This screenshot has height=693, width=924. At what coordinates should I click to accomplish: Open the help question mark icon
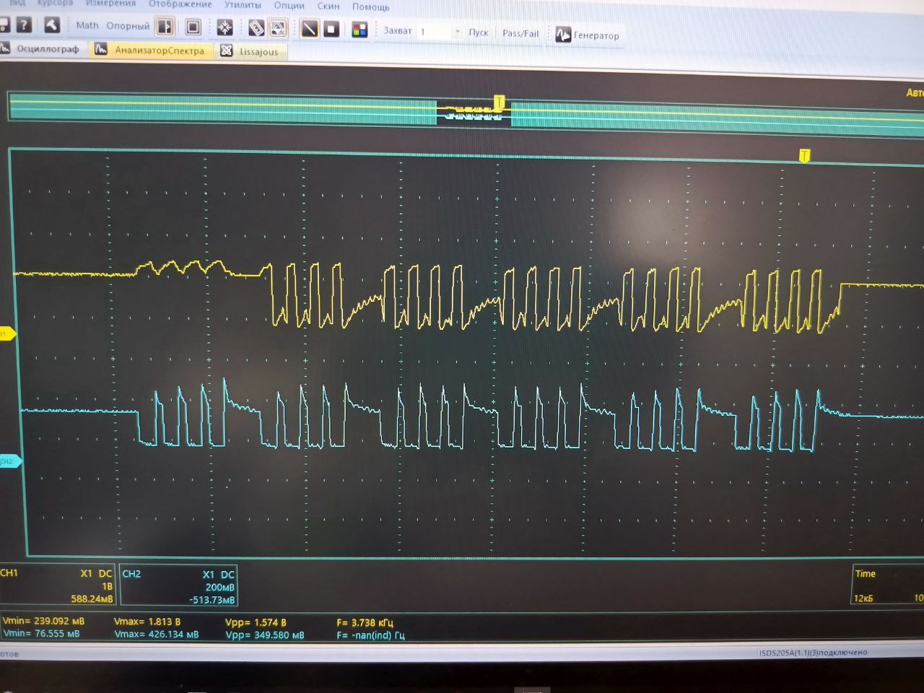[24, 24]
